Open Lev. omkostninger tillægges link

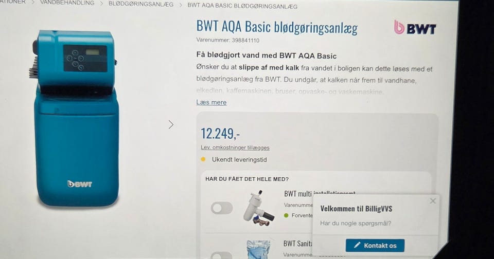pos(235,147)
